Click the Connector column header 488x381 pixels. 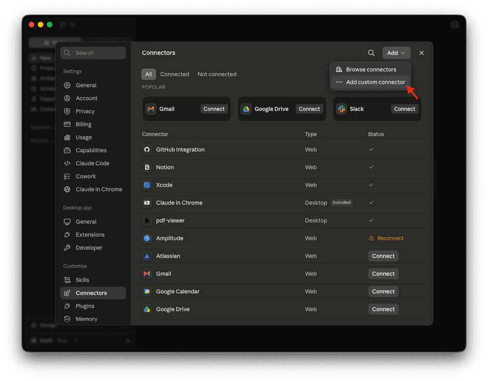pyautogui.click(x=155, y=134)
